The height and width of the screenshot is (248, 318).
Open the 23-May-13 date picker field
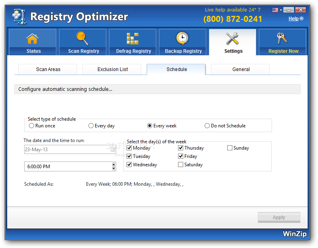point(70,149)
